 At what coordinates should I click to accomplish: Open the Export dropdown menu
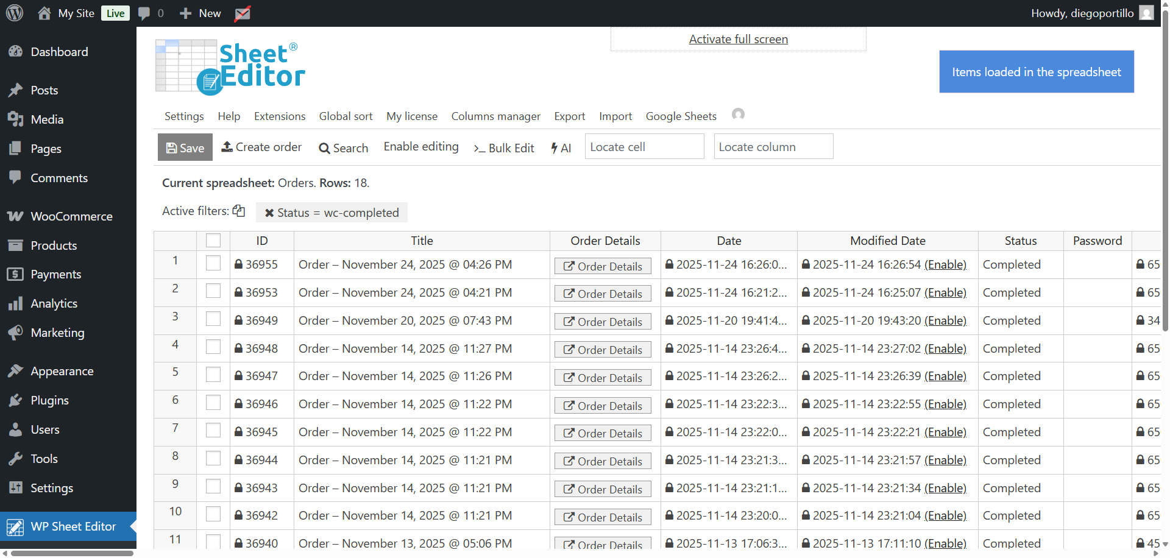569,116
